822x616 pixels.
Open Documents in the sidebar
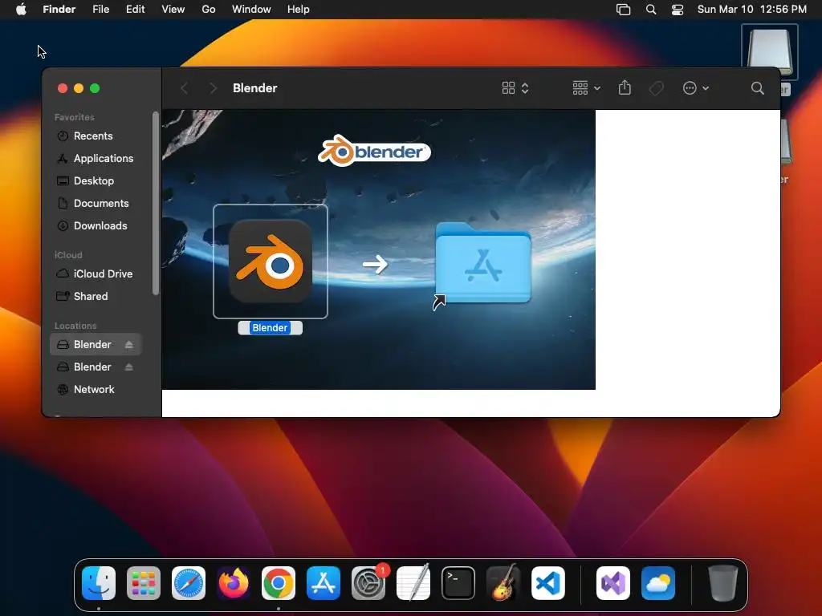(x=96, y=203)
